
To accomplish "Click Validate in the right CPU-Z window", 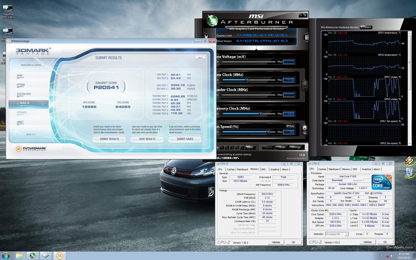I will point(367,242).
